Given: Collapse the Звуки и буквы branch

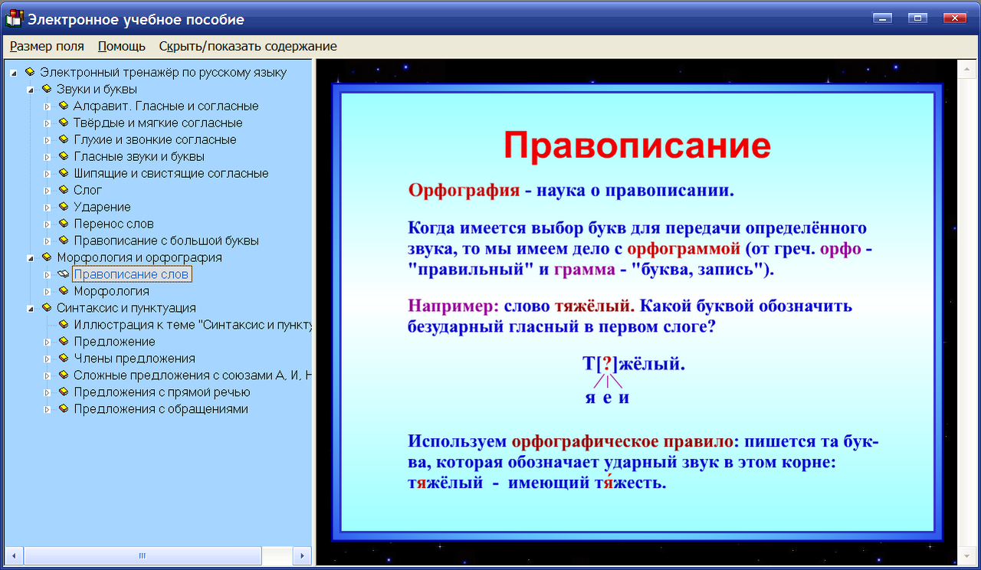Looking at the screenshot, I should 31,89.
